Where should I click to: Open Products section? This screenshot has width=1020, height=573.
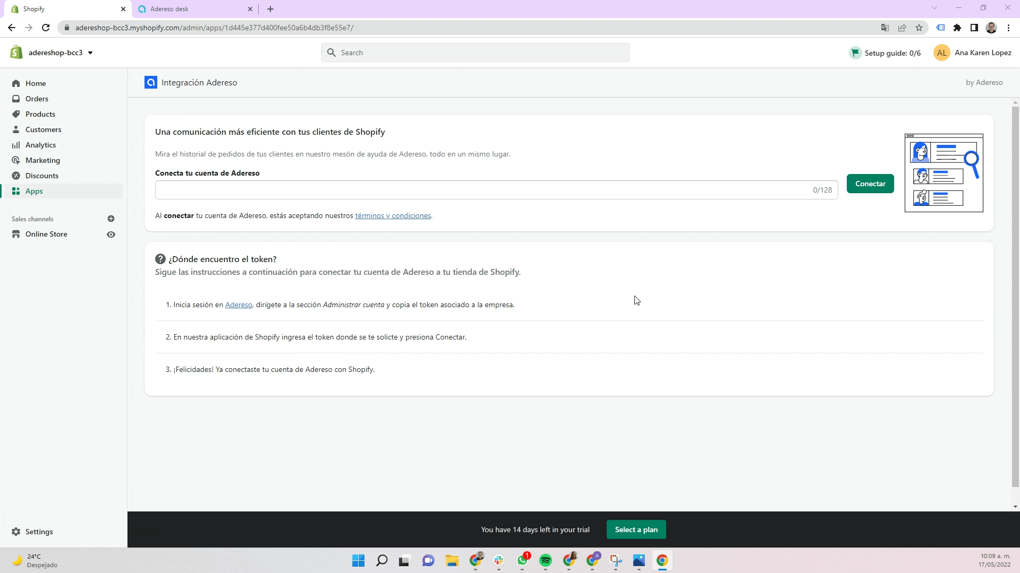tap(40, 114)
